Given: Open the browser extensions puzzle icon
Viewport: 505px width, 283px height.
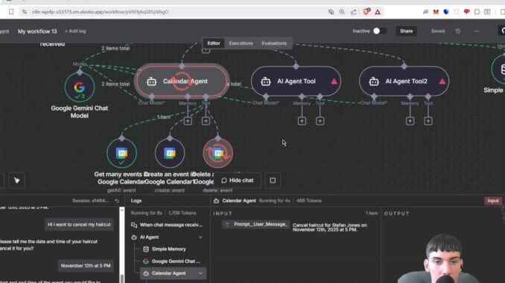Looking at the screenshot, I should (x=477, y=12).
